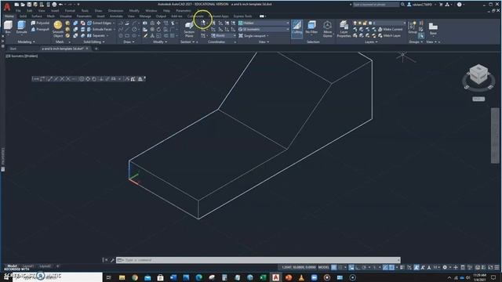Click the Section Plane tool
Viewport: 502px width, 282px height.
pos(189,29)
